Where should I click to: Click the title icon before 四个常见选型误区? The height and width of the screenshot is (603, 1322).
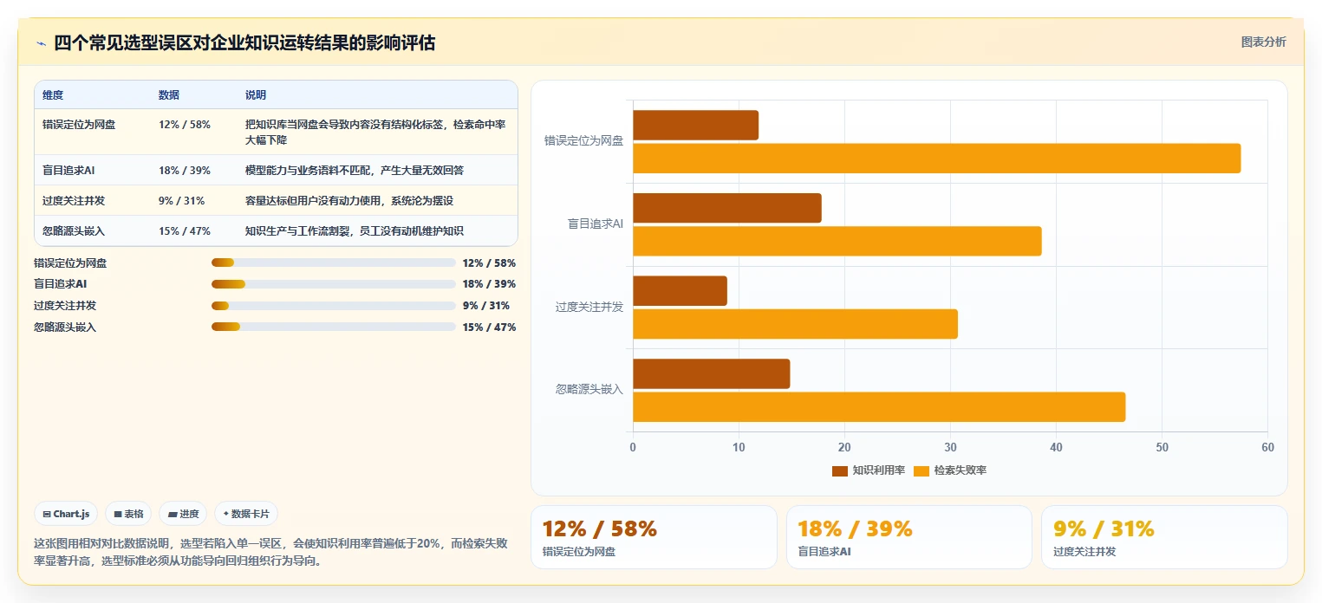click(x=41, y=43)
